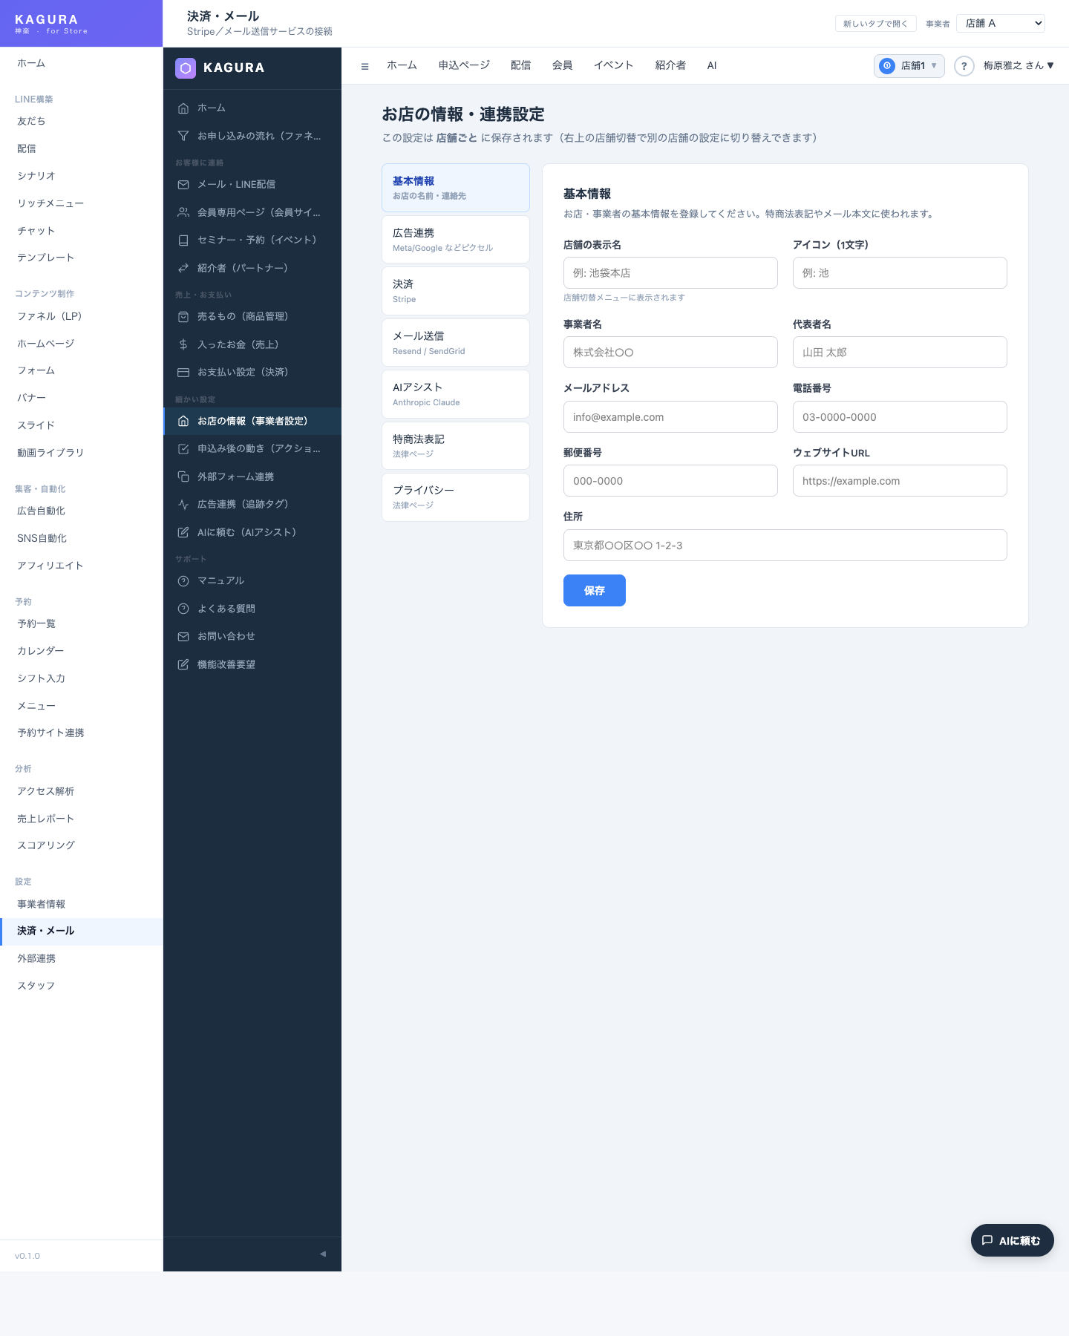
Task: Open リッチメニュー in the left sidebar
Action: [50, 203]
